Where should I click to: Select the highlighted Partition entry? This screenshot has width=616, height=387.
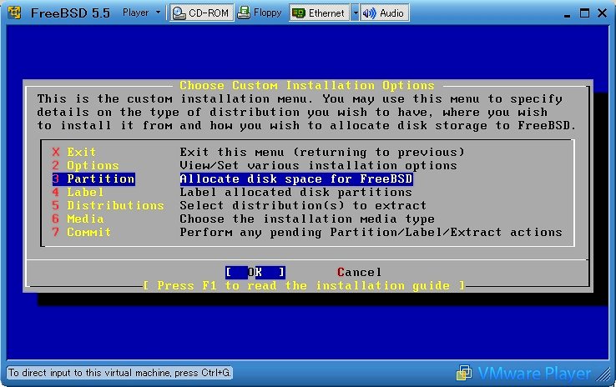tap(100, 178)
